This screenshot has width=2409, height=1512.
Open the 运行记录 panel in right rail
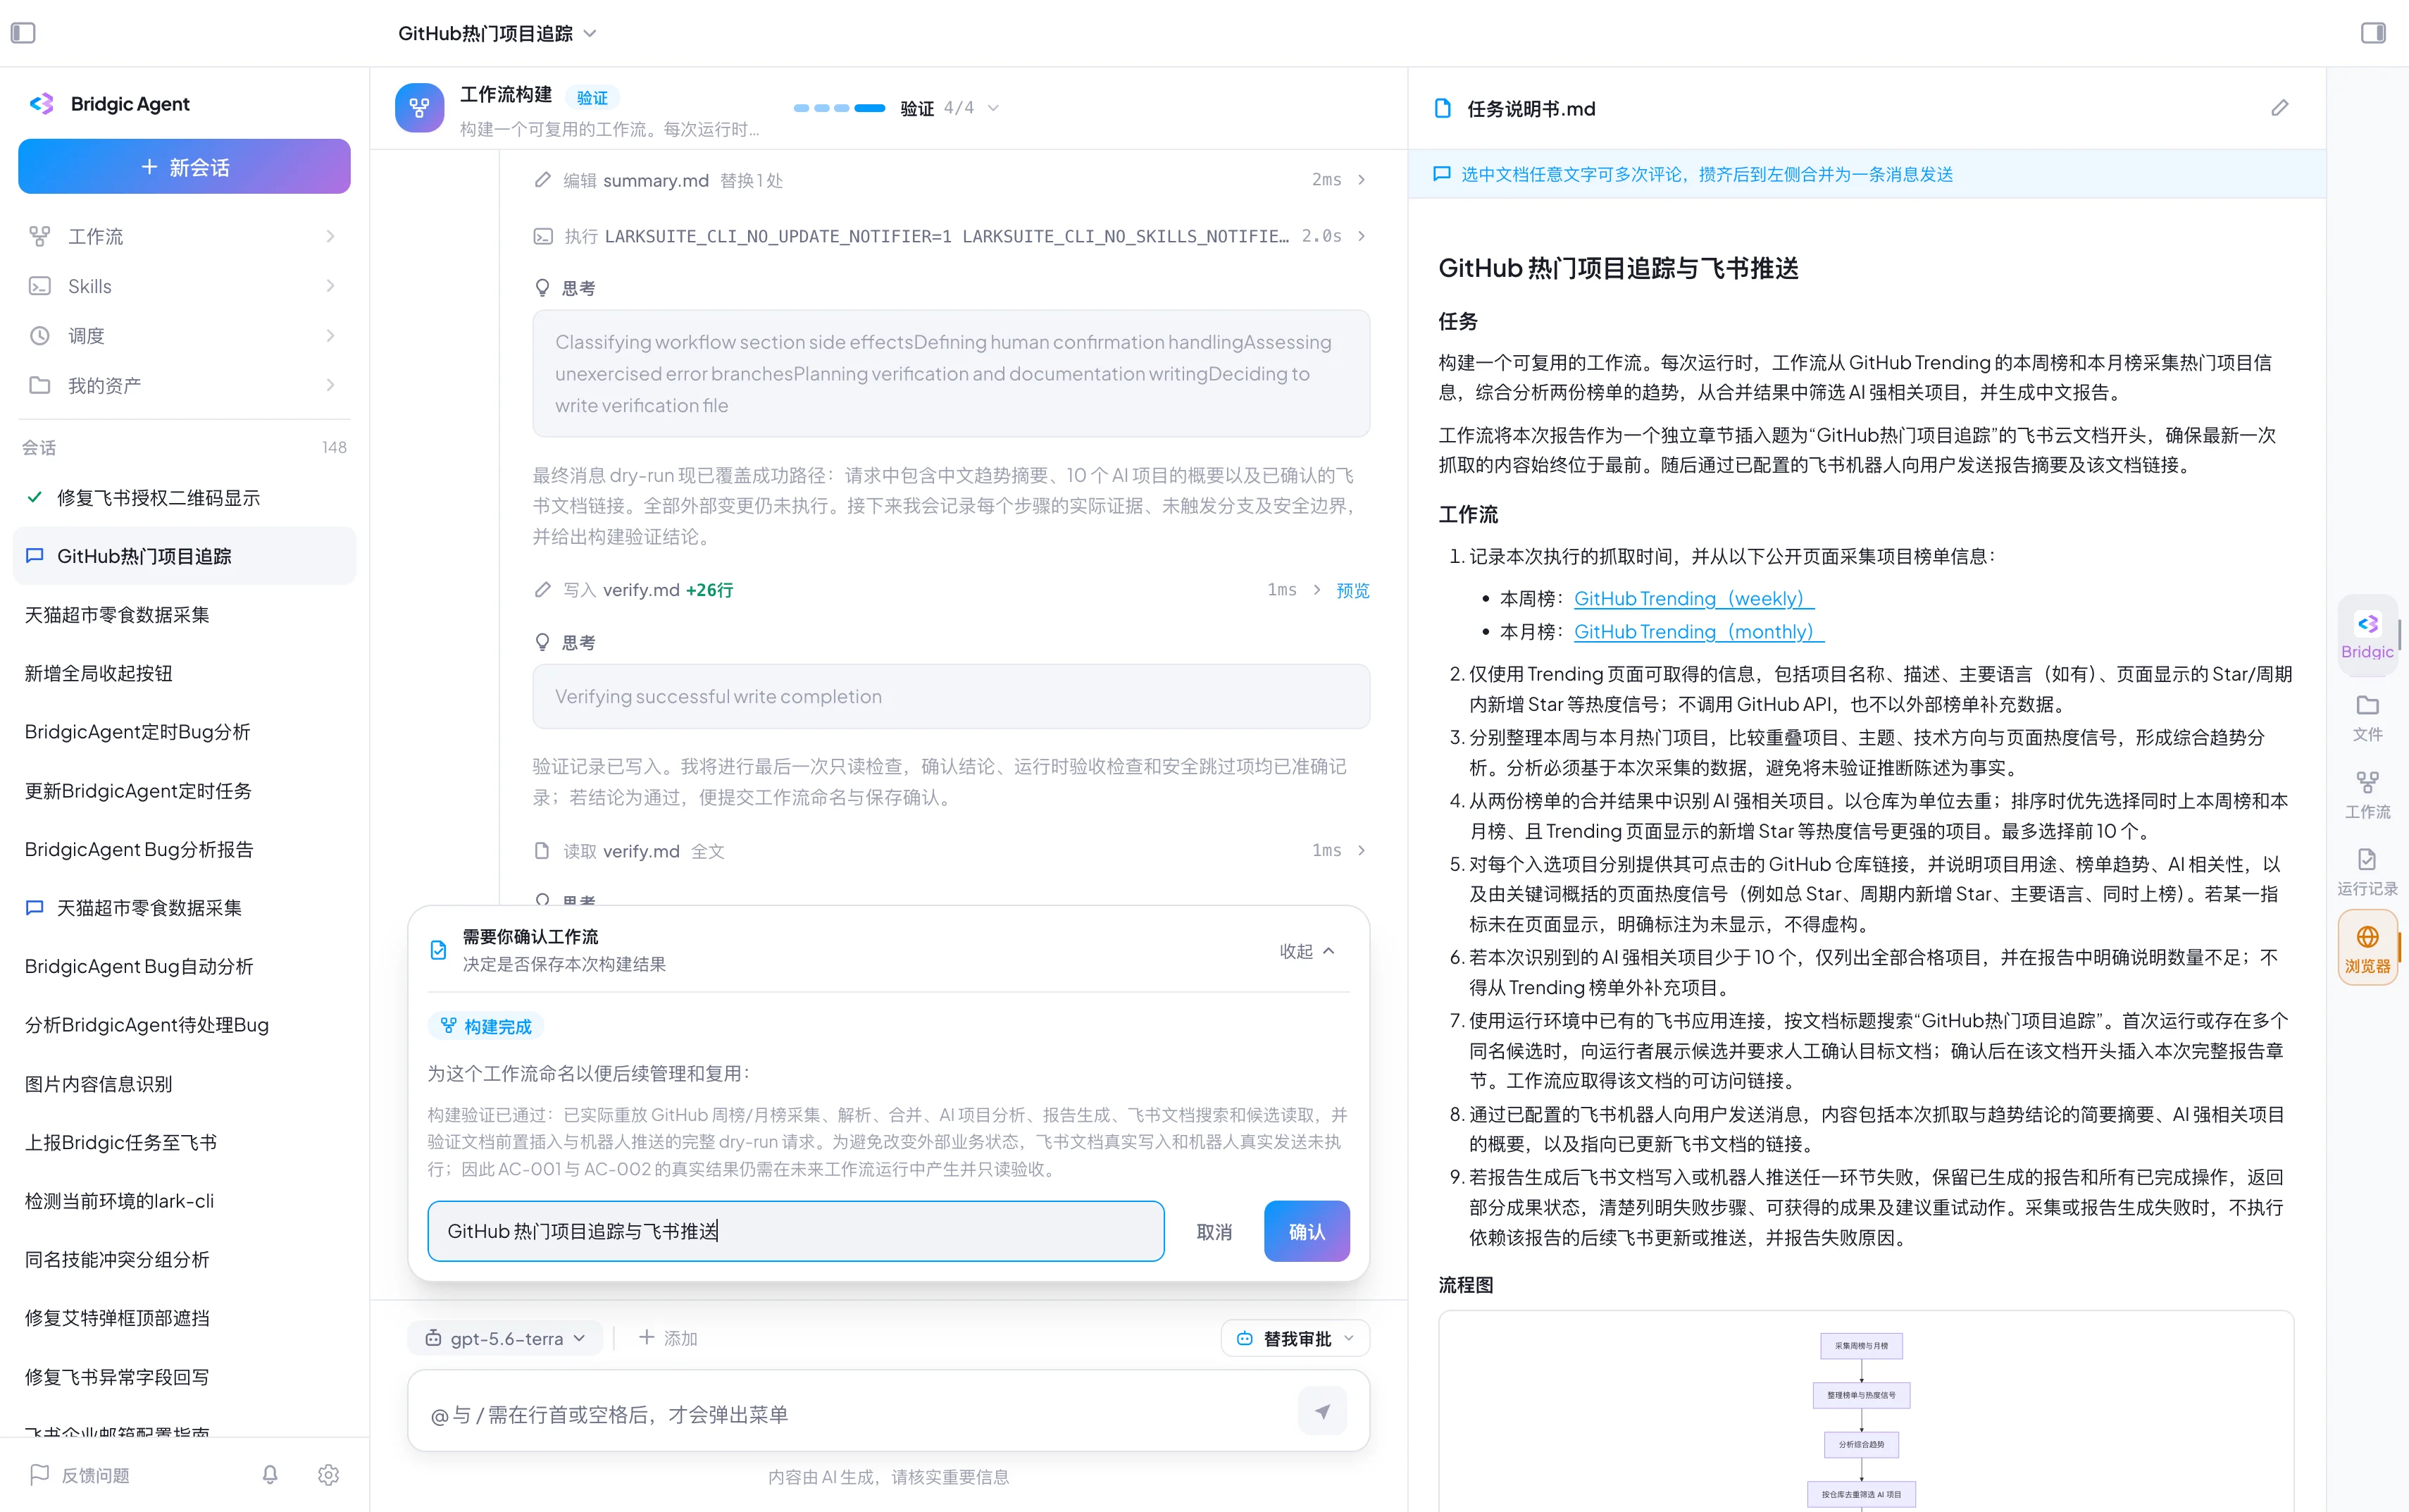pyautogui.click(x=2367, y=872)
